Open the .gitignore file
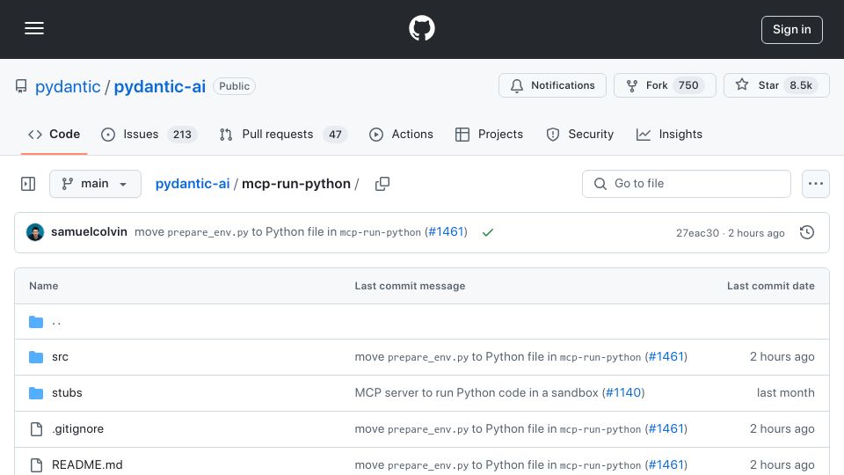This screenshot has height=475, width=844. tap(77, 429)
